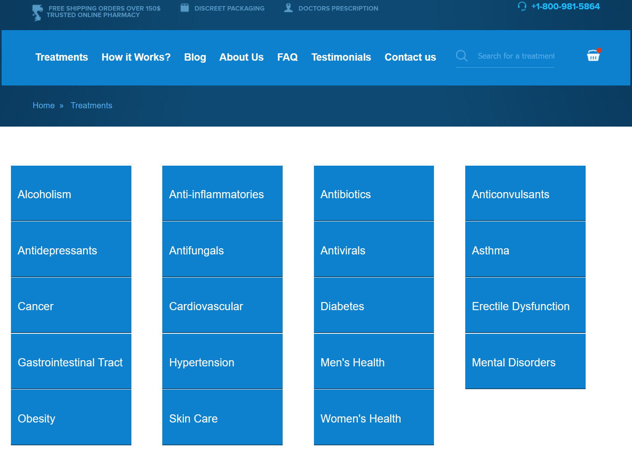Image resolution: width=632 pixels, height=451 pixels.
Task: Open the How it Works? page
Action: click(x=136, y=57)
